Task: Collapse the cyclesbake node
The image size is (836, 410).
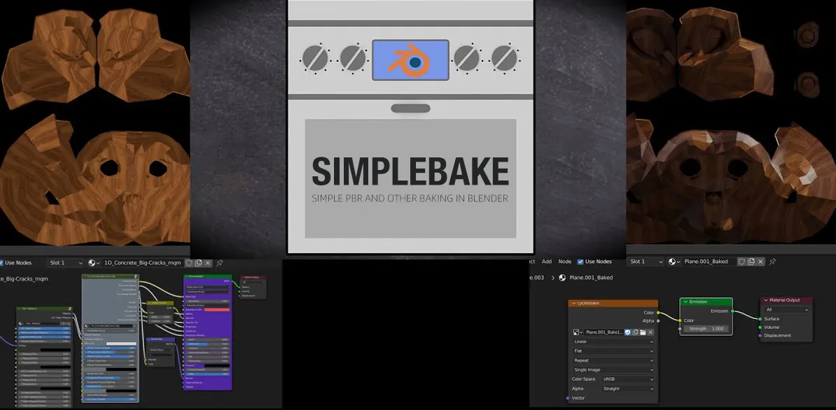Action: (573, 303)
